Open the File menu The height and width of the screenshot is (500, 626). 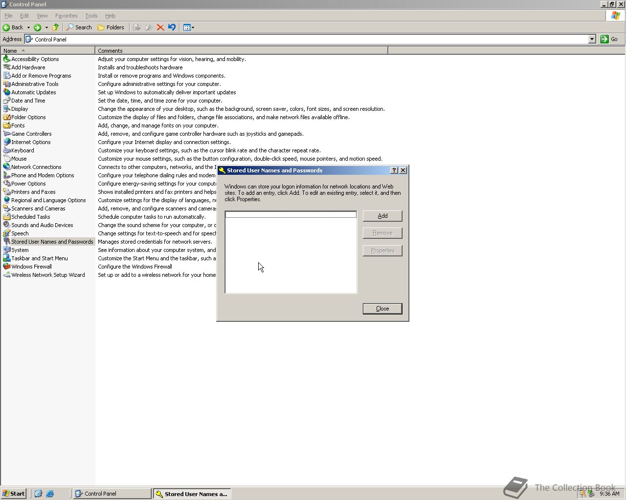pos(8,16)
